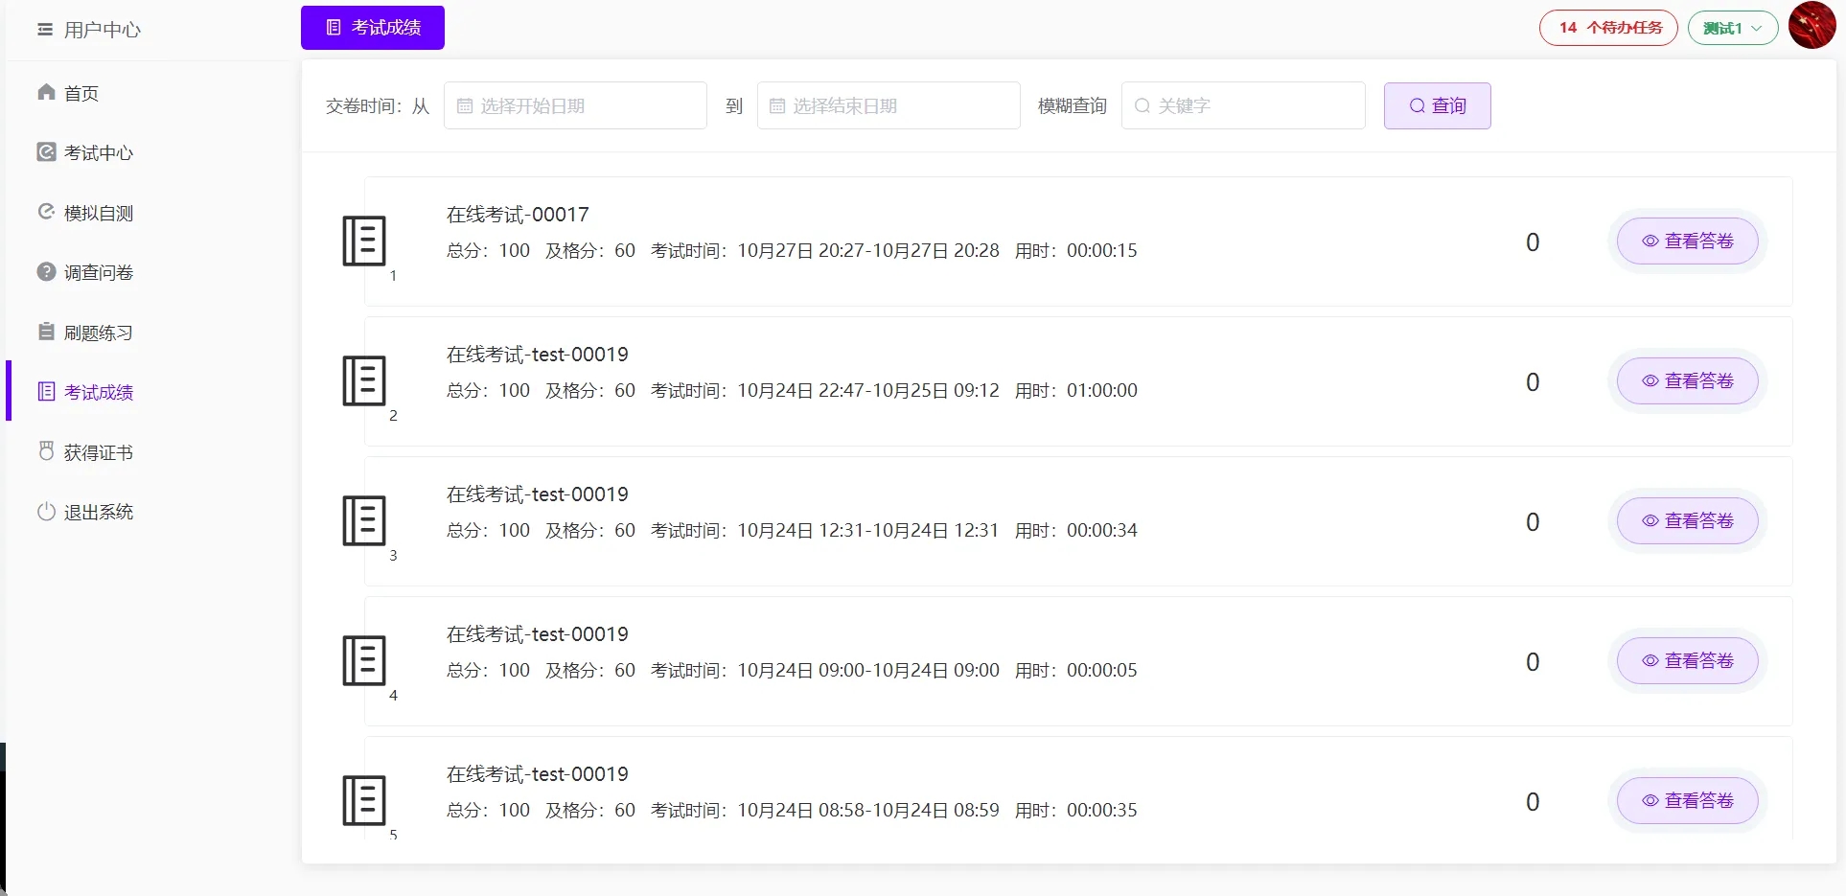Click the question-mark icon for 调查问卷
This screenshot has height=896, width=1846.
[x=46, y=271]
